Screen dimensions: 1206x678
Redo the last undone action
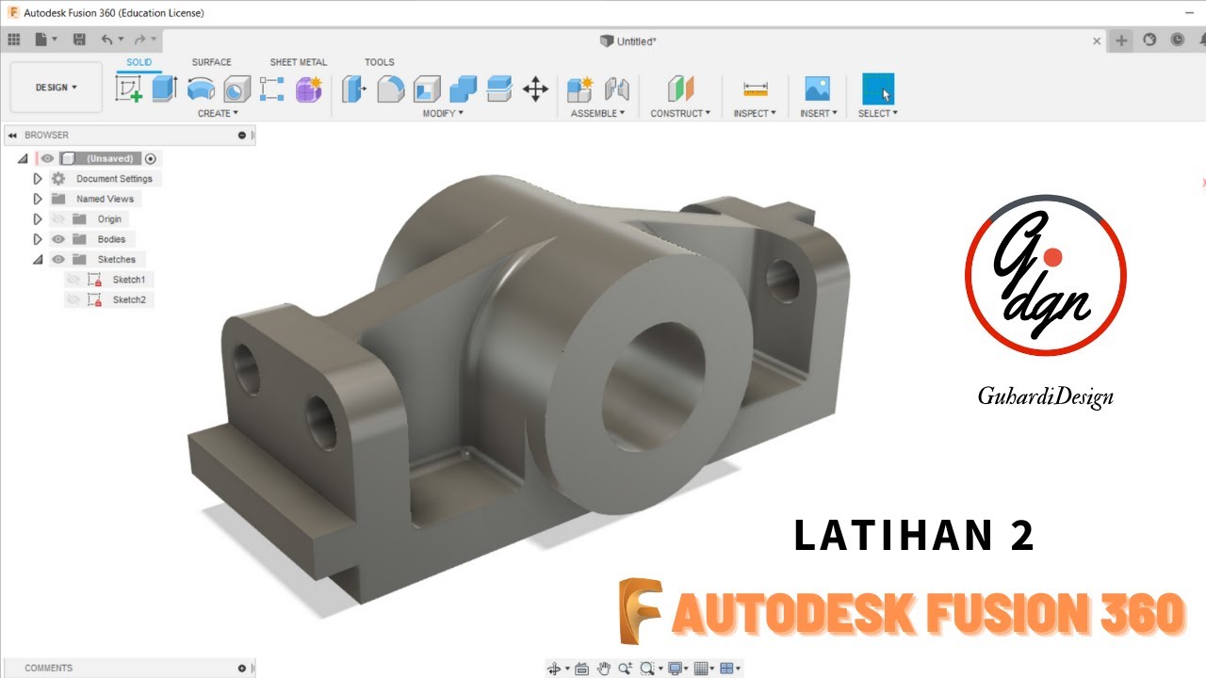pos(139,40)
